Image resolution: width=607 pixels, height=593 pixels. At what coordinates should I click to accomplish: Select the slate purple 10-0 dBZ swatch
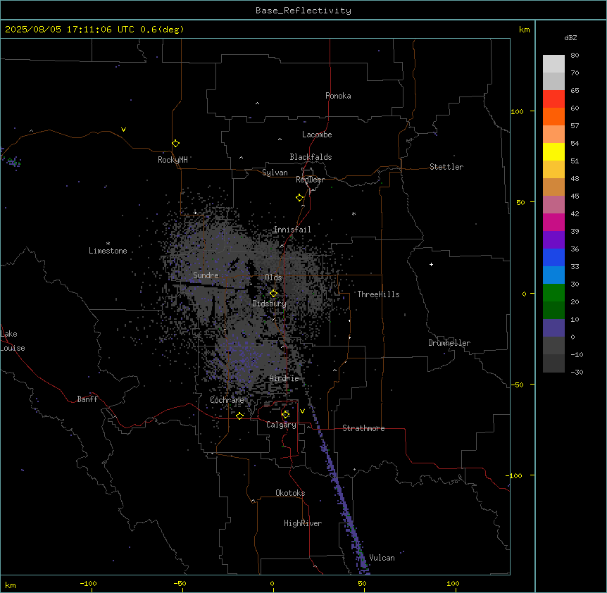(x=553, y=328)
